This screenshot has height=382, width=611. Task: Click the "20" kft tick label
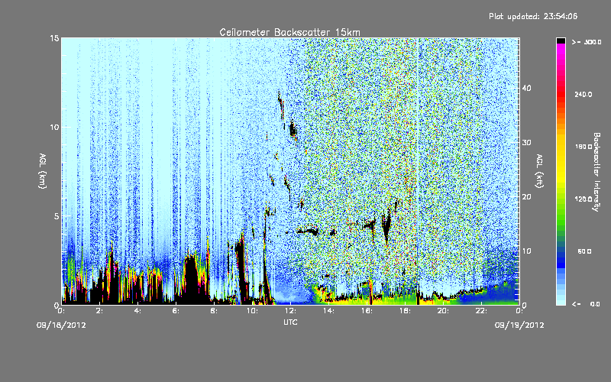tap(526, 197)
